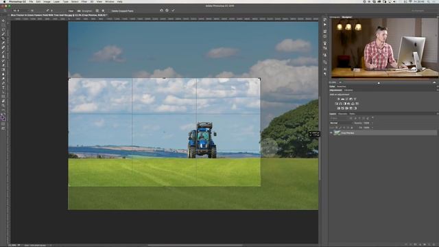Open the Color panel options menu
This screenshot has width=439, height=247.
(438, 86)
